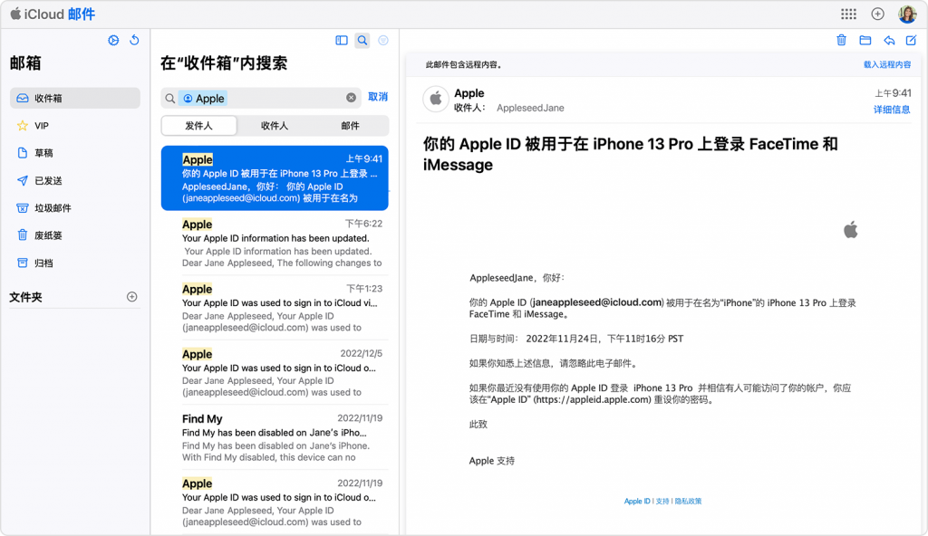This screenshot has width=928, height=536.
Task: Switch to the 发件人 filter tab
Action: point(198,126)
